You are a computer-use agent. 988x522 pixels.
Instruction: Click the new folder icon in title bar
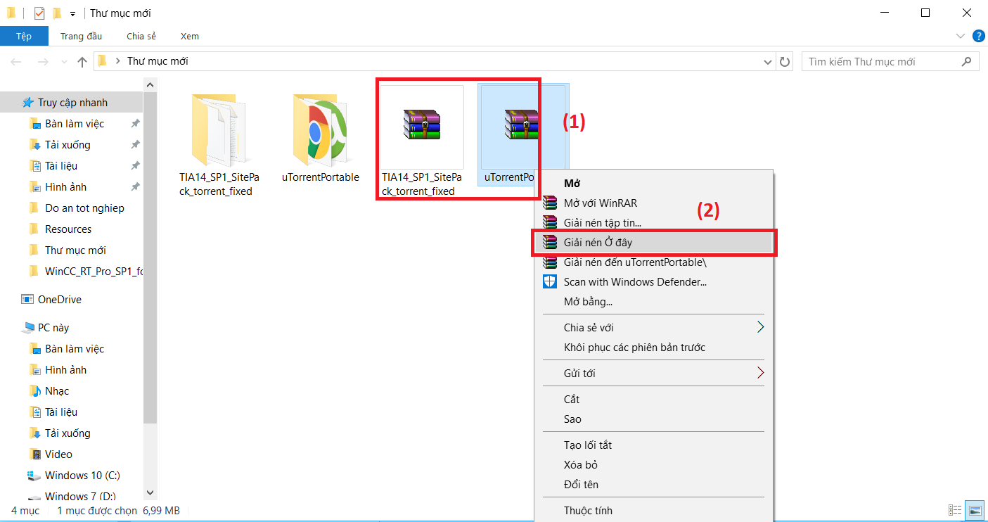[x=58, y=13]
